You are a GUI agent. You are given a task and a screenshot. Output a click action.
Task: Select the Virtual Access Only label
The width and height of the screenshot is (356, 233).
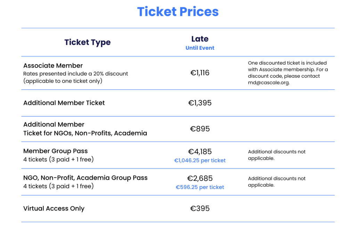(x=54, y=208)
